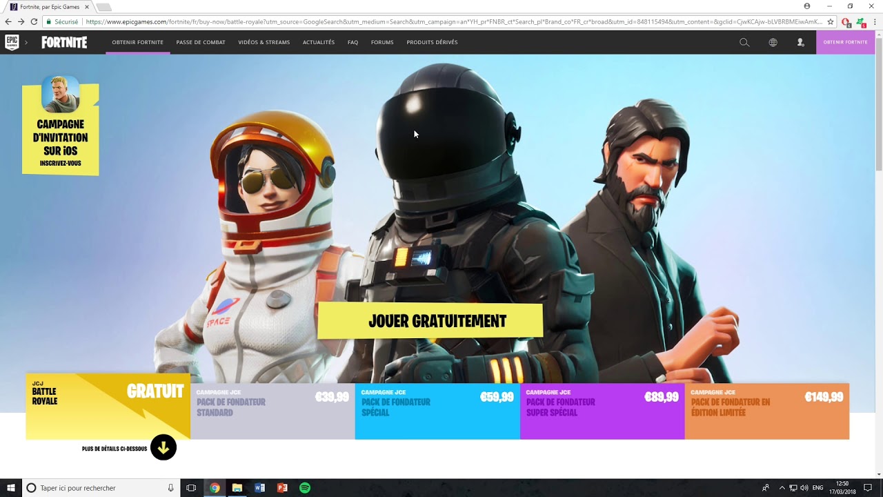Screen dimensions: 883x497
Task: Open the Actualités menu item
Action: (x=319, y=42)
